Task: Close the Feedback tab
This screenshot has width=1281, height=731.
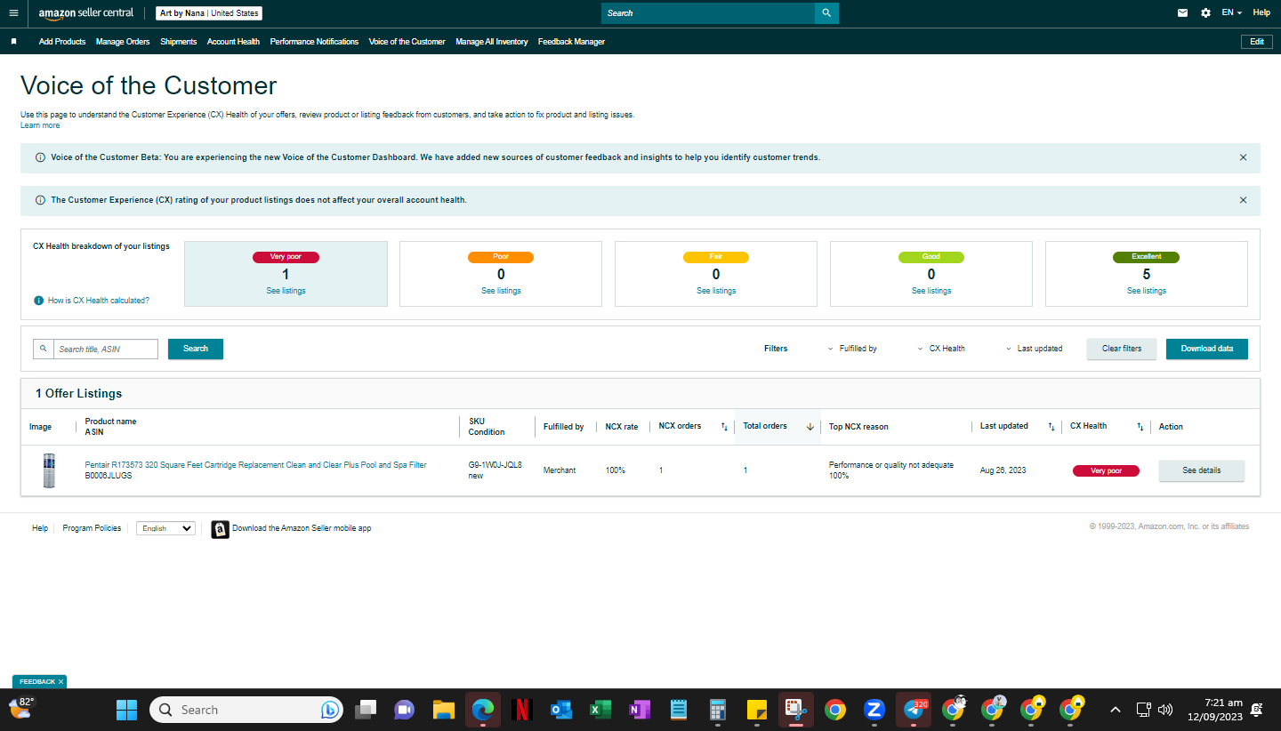Action: (60, 682)
